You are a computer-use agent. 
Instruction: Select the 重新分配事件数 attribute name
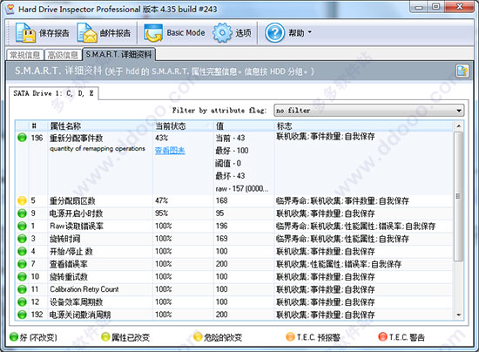77,138
